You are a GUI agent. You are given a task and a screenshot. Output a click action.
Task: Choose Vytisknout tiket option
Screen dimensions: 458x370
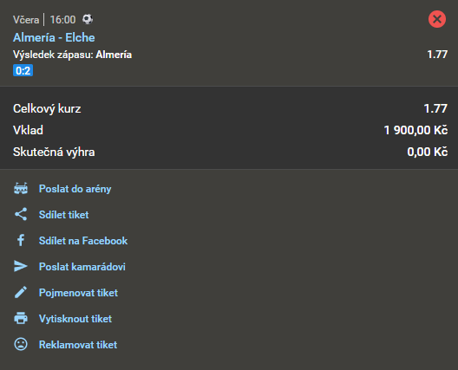coord(75,319)
